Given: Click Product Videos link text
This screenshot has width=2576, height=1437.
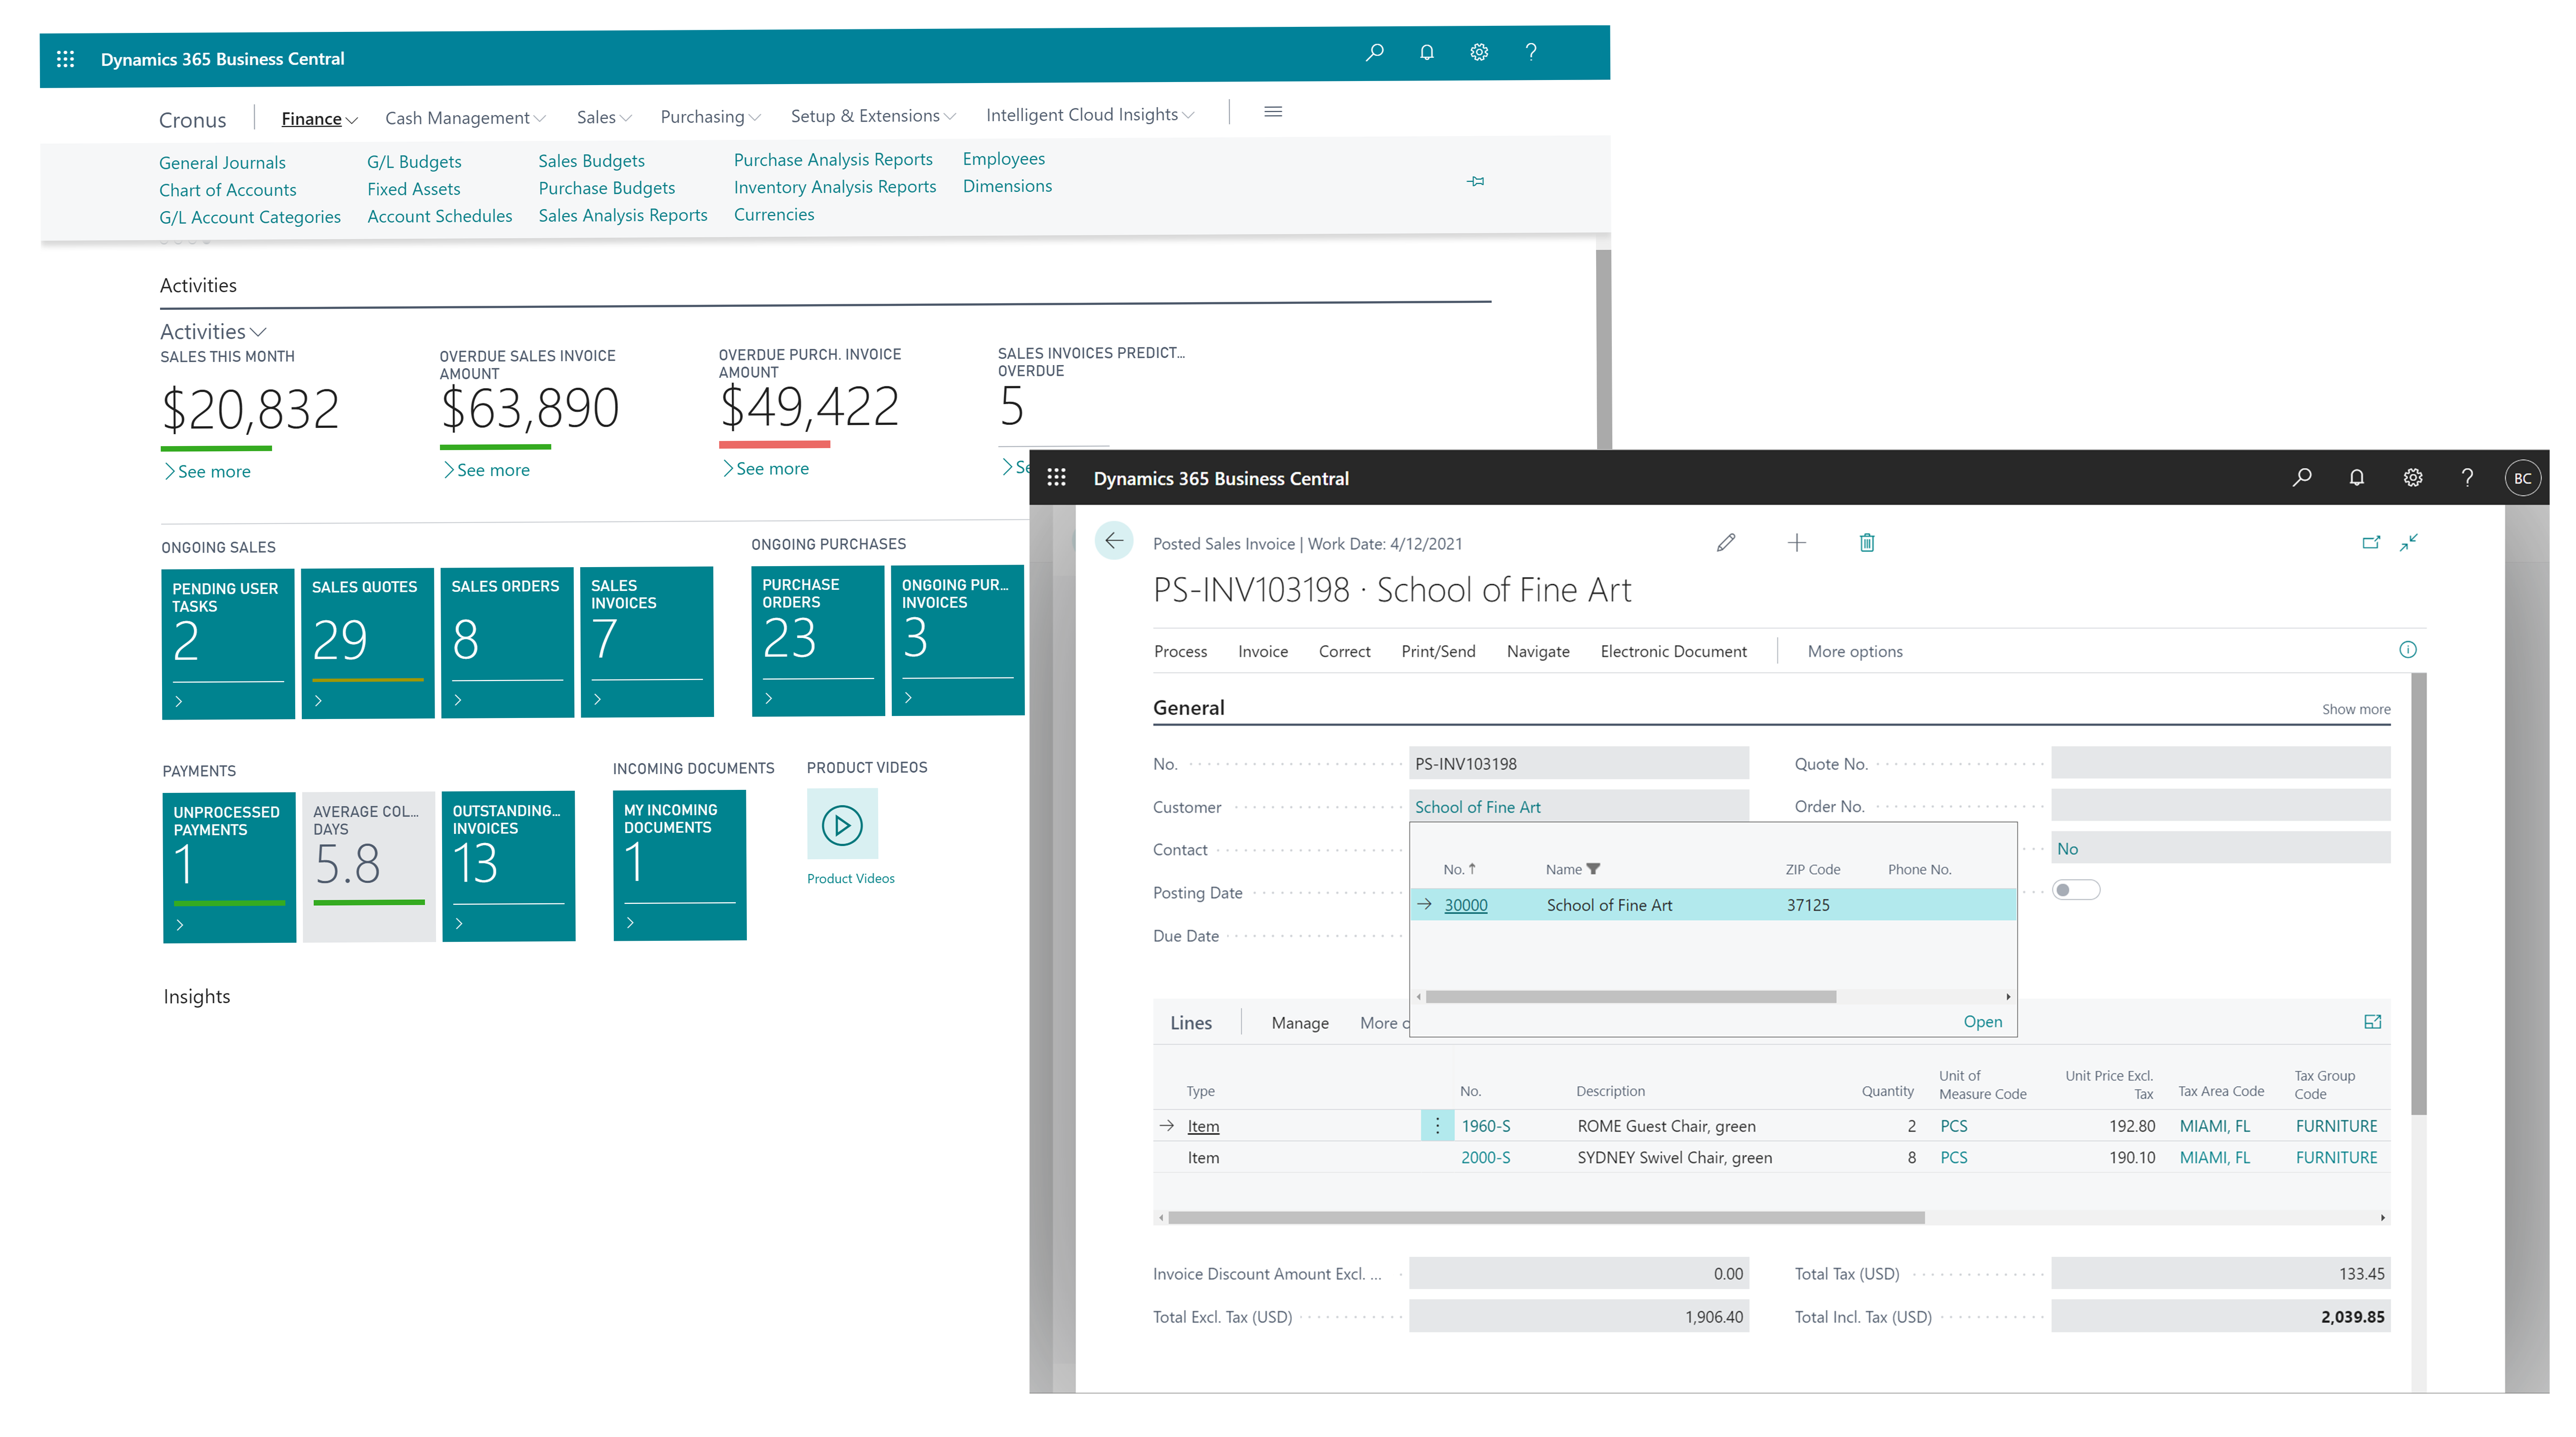Looking at the screenshot, I should 851,878.
